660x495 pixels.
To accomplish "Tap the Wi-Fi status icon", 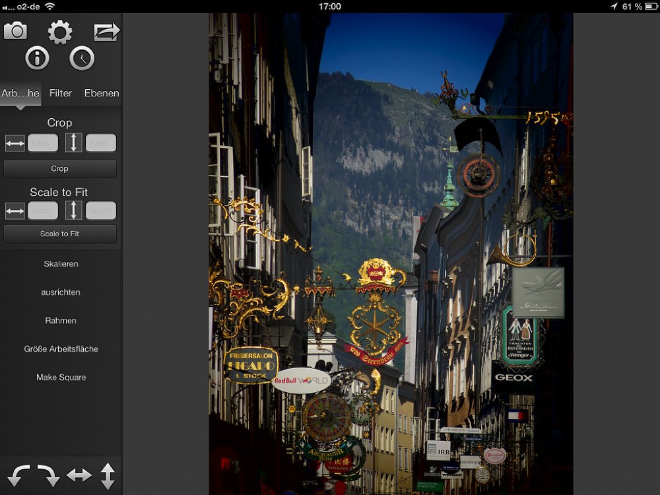I will tap(49, 7).
